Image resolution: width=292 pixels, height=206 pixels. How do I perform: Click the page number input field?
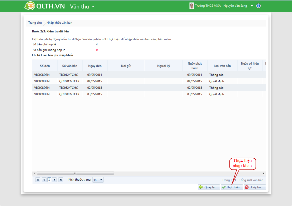(49, 180)
